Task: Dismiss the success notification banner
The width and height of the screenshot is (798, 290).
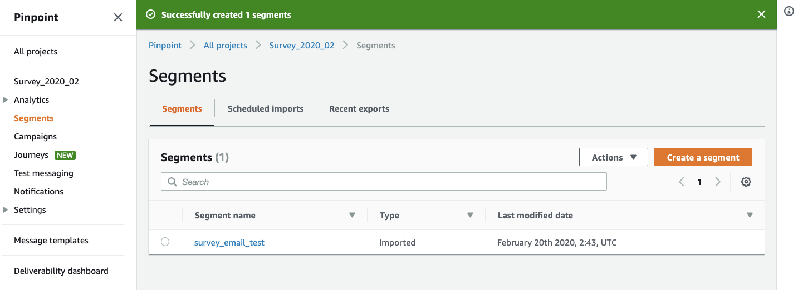Action: 761,14
